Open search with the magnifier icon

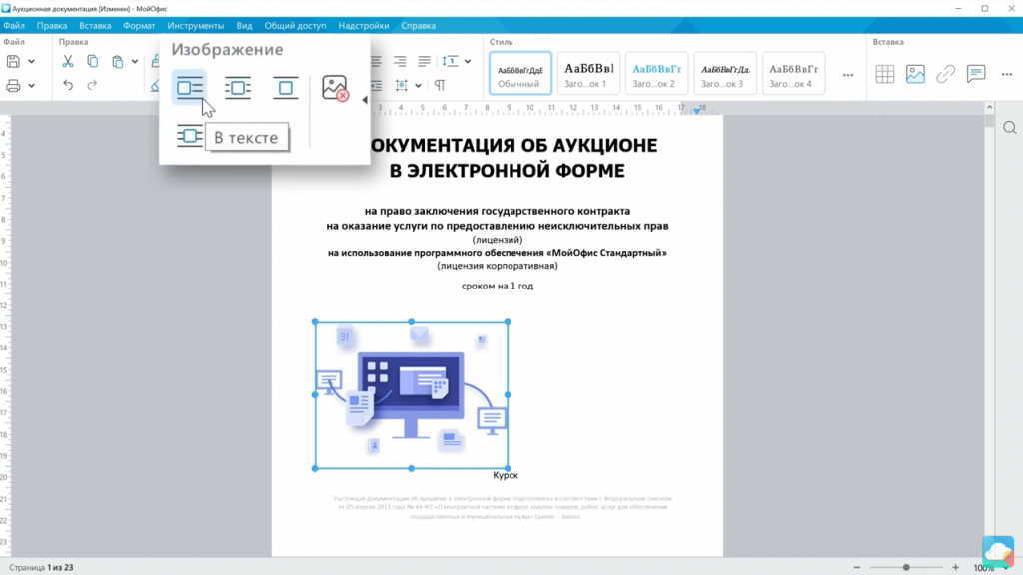[1010, 127]
